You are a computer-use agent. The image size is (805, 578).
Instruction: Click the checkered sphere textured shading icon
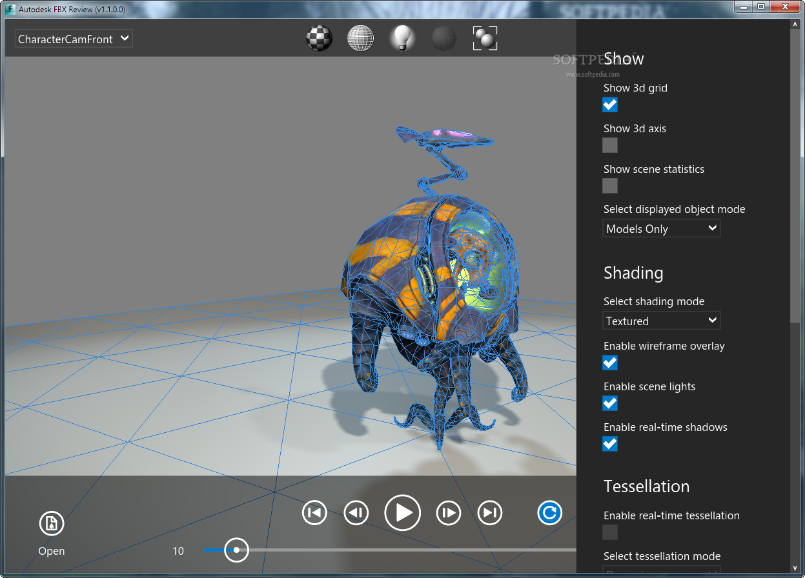tap(319, 39)
